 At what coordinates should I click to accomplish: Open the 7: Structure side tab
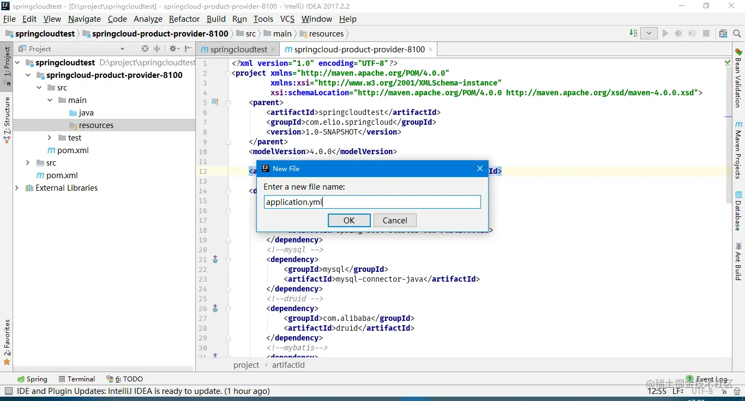[x=7, y=120]
